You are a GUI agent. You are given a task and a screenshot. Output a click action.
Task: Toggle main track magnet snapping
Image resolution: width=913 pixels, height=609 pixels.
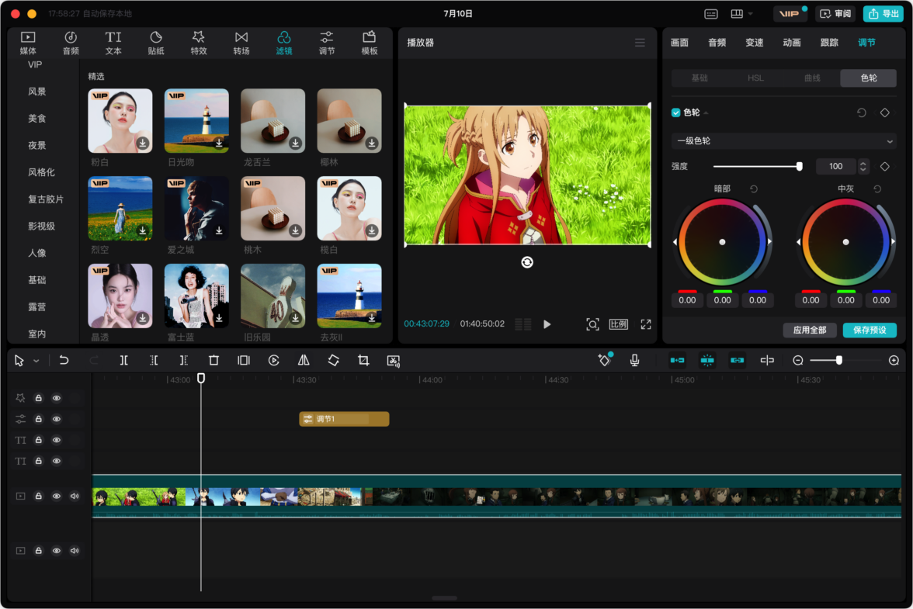pyautogui.click(x=677, y=361)
